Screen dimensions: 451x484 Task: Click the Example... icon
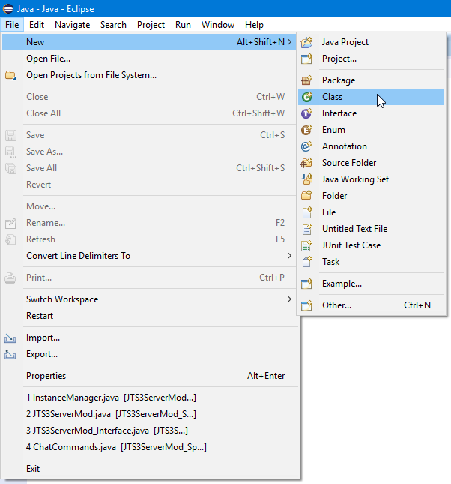pos(306,284)
